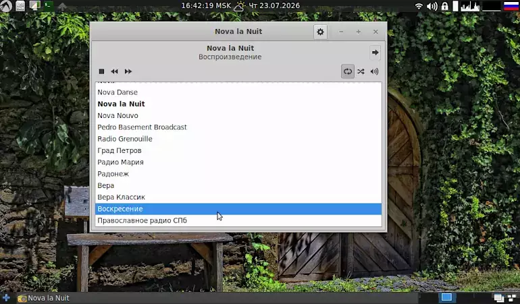
Task: Click Nova la Nuit taskbar entry
Action: [43, 298]
